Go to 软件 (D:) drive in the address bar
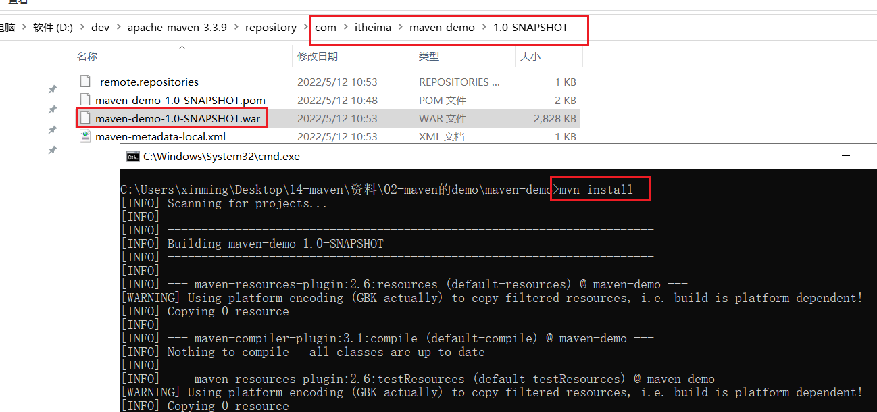877x412 pixels. click(x=53, y=28)
